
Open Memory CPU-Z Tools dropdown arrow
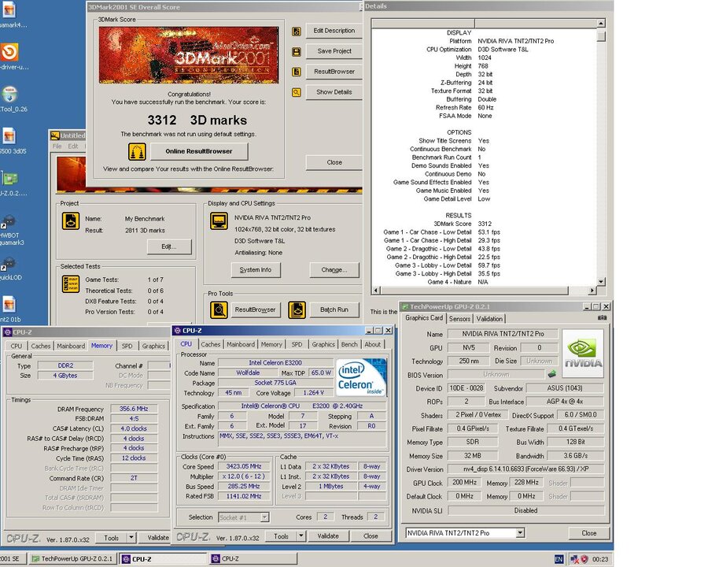point(131,538)
